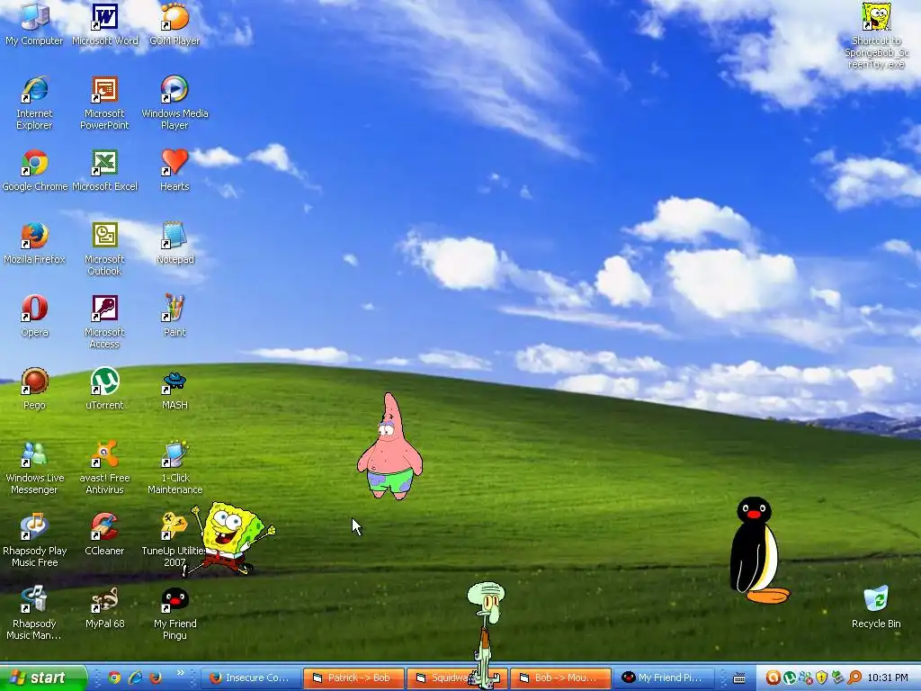Select the 1-Click Maintenance shortcut
The width and height of the screenshot is (921, 691).
coord(174,467)
